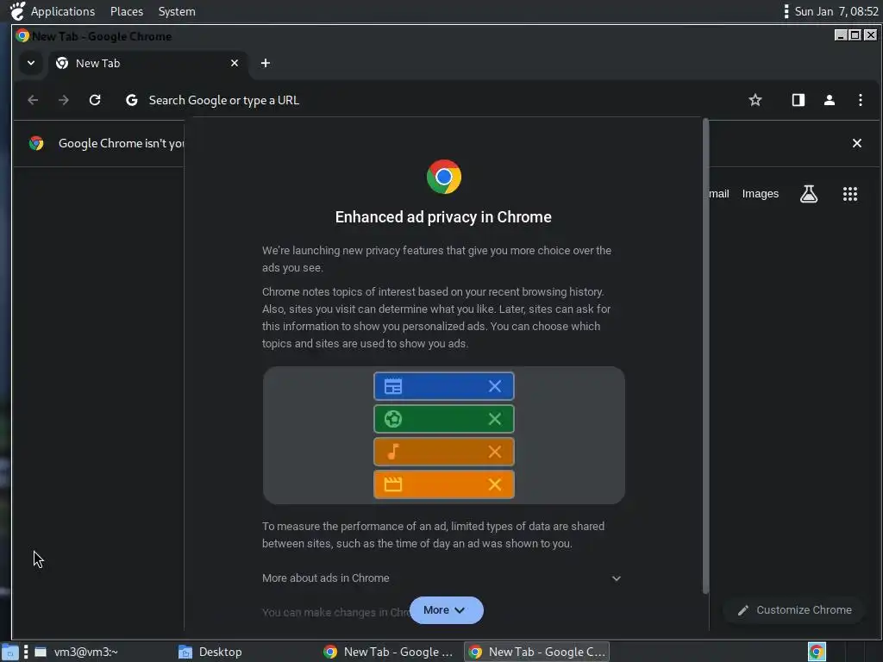The image size is (883, 662).
Task: Click the music note icon
Action: (393, 452)
